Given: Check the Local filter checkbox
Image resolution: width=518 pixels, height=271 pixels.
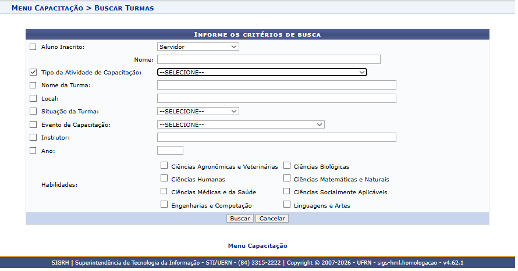Looking at the screenshot, I should (33, 98).
